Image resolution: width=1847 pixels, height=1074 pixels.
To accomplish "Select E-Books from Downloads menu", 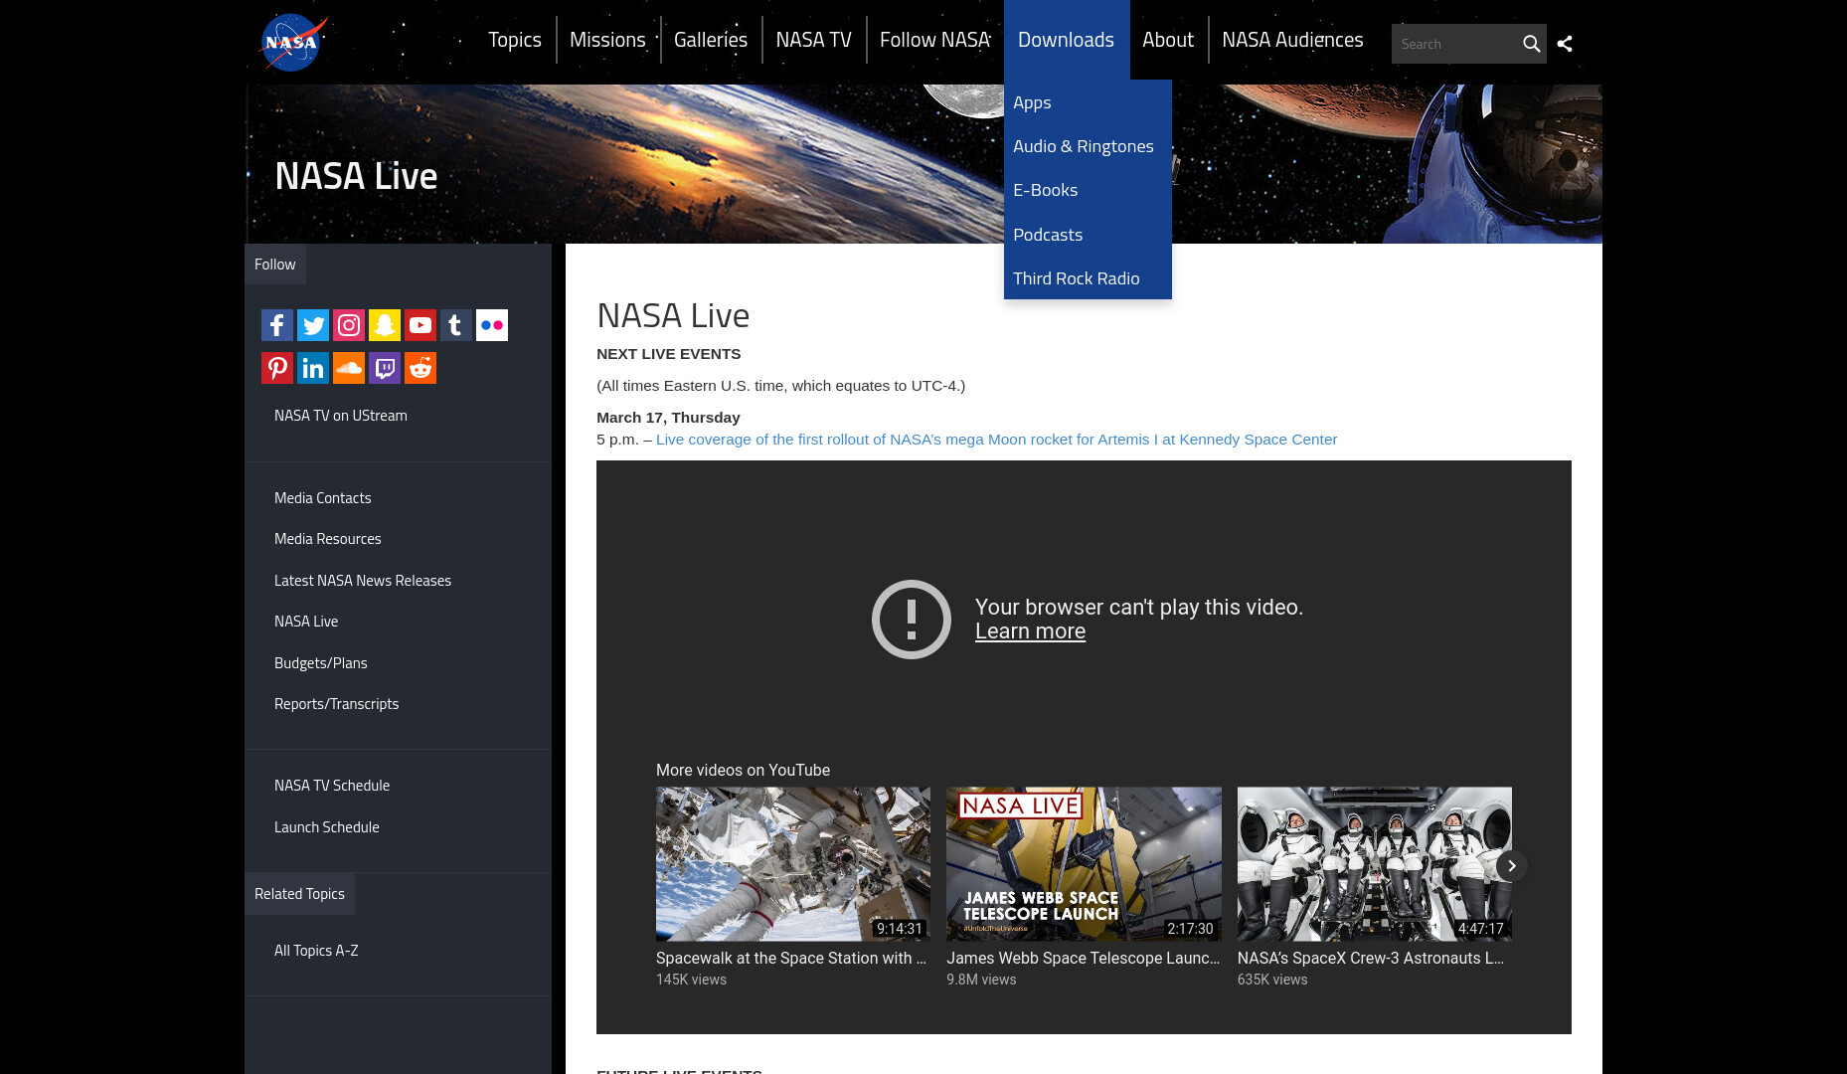I will pyautogui.click(x=1088, y=190).
